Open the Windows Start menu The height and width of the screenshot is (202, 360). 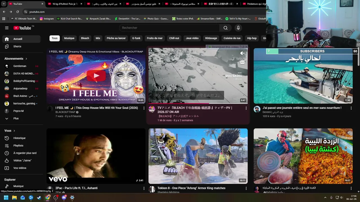click(x=6, y=198)
